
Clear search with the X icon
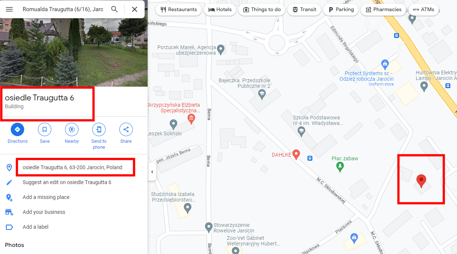coord(135,9)
